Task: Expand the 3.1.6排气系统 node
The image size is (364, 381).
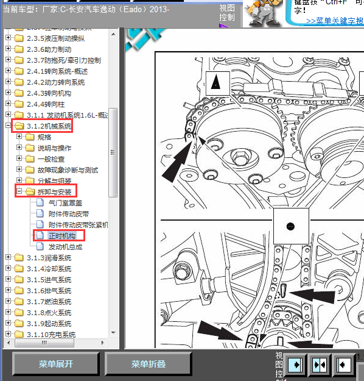Action: tap(9, 290)
